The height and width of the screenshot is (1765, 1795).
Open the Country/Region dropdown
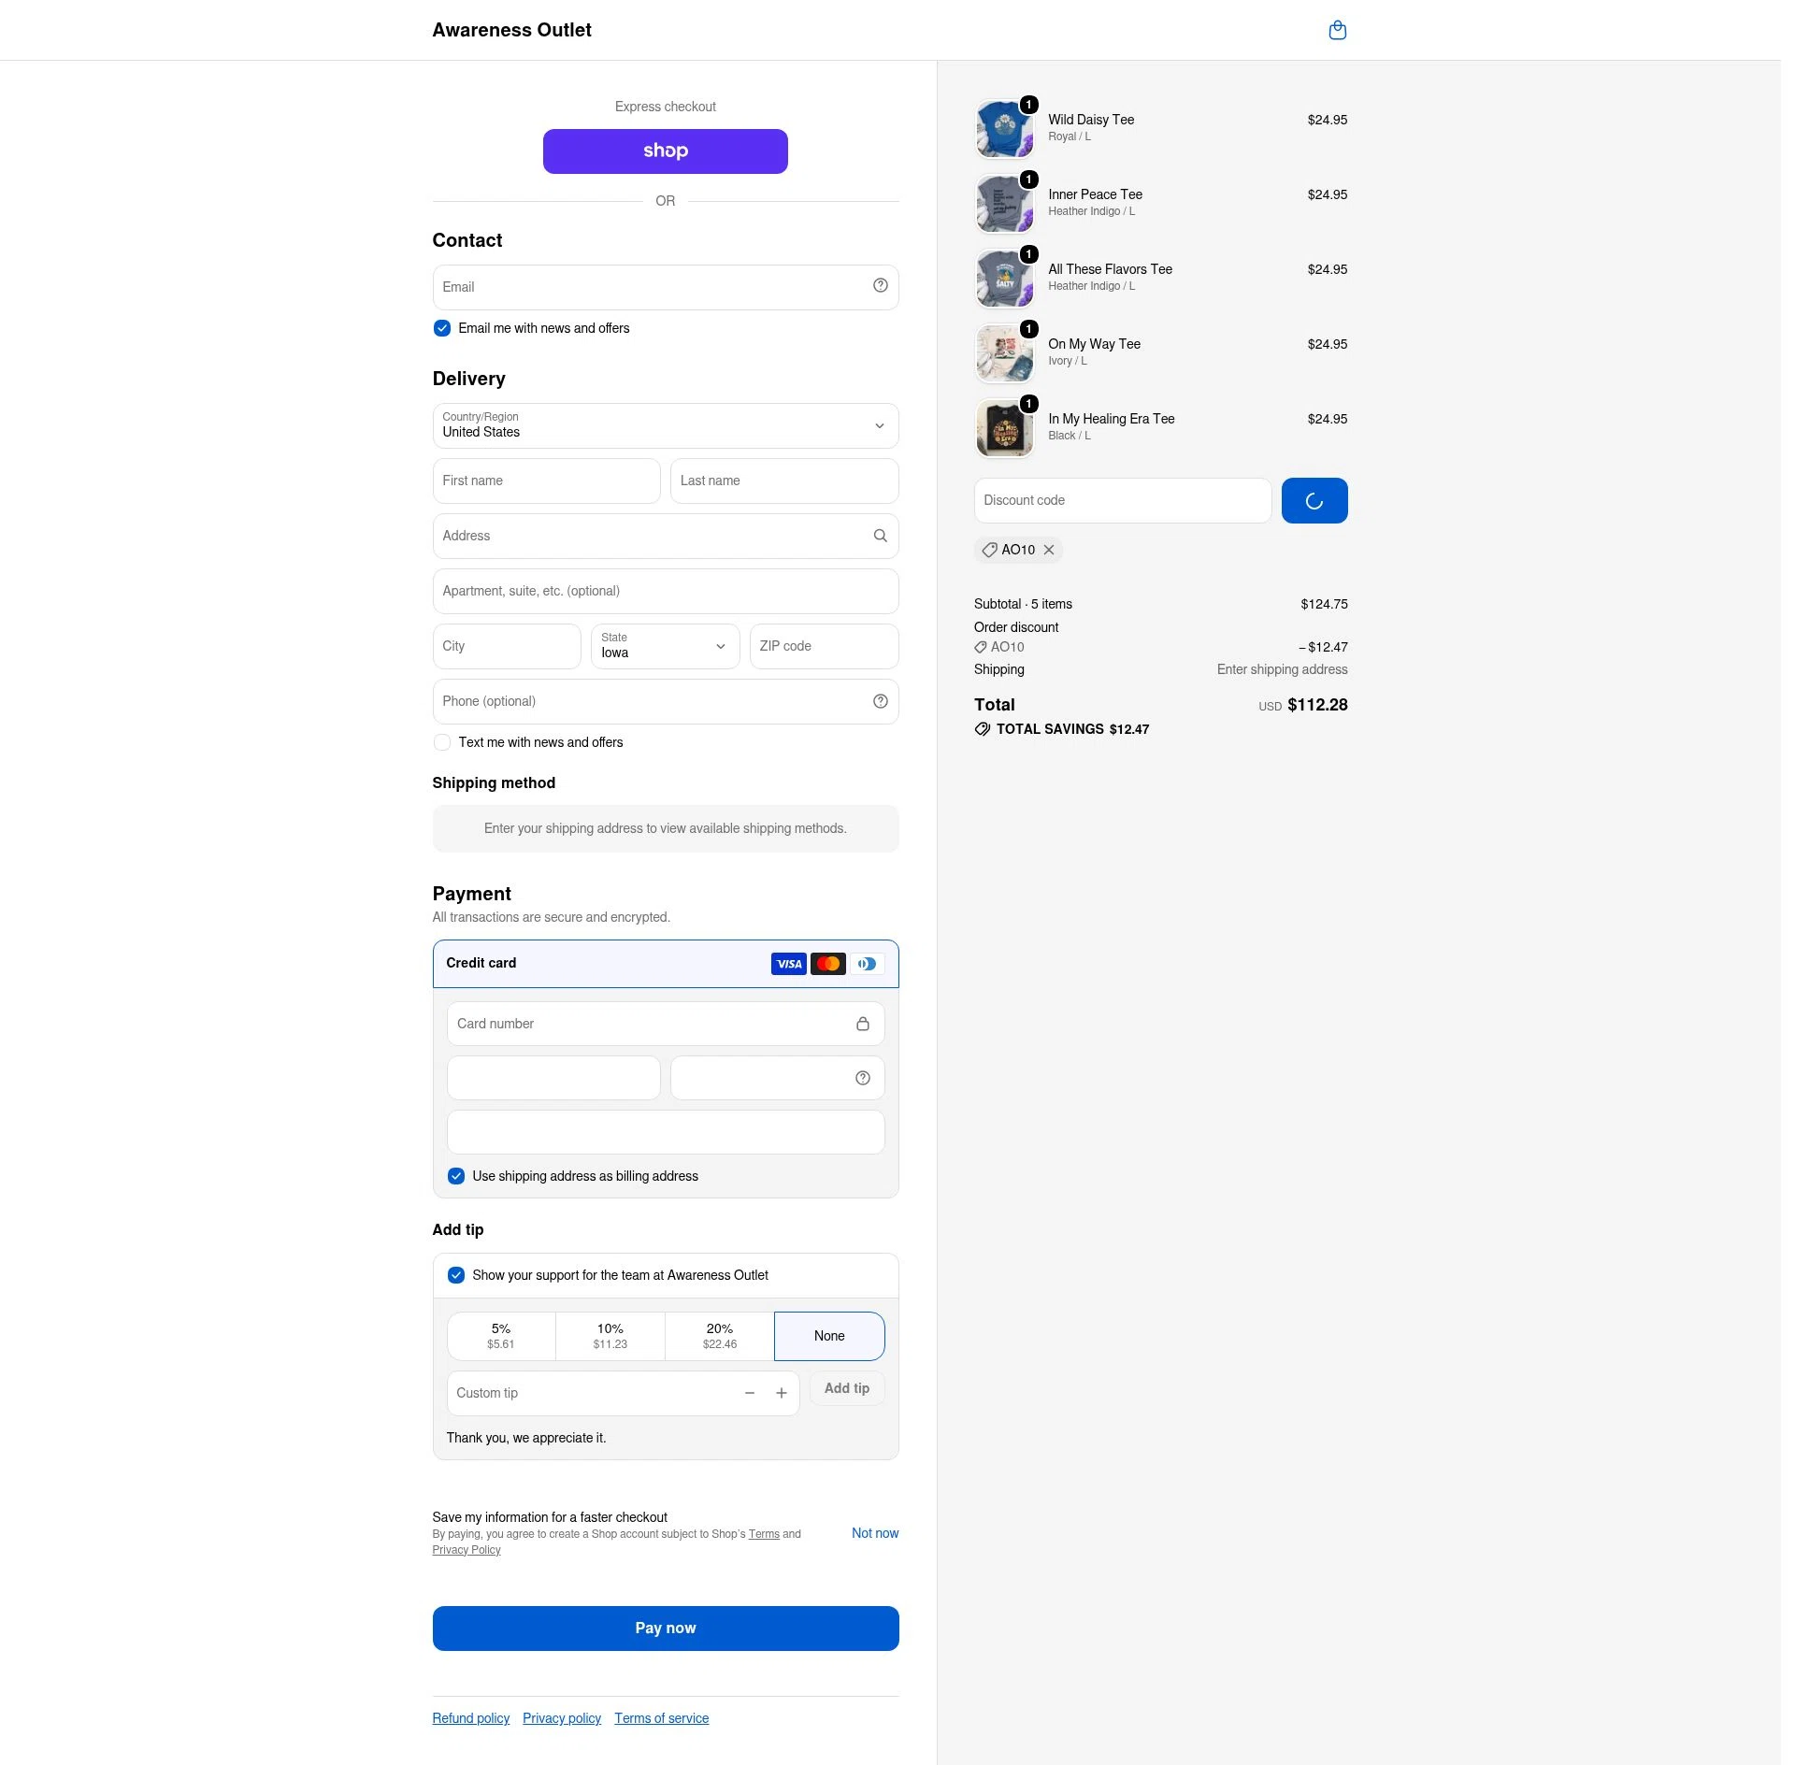(x=665, y=425)
